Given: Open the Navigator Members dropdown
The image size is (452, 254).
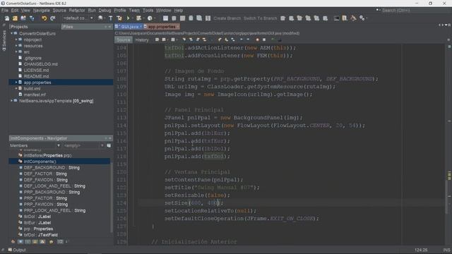Looking at the screenshot, I should (x=35, y=145).
